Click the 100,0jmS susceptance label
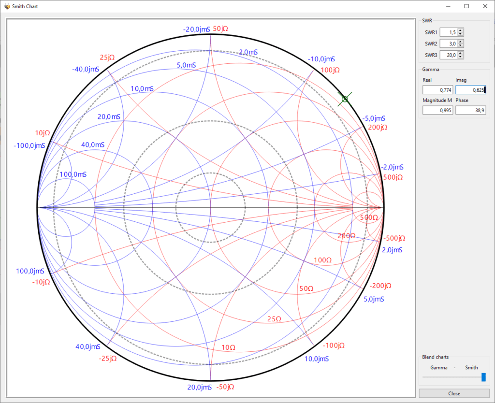Screen dimensions: 495x403 tap(30, 271)
